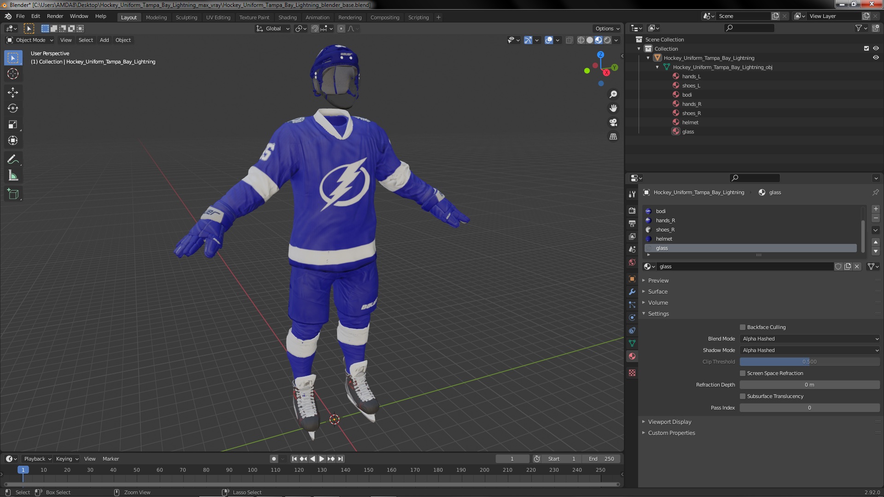Switch to Solid viewport shading
This screenshot has width=884, height=497.
(590, 40)
